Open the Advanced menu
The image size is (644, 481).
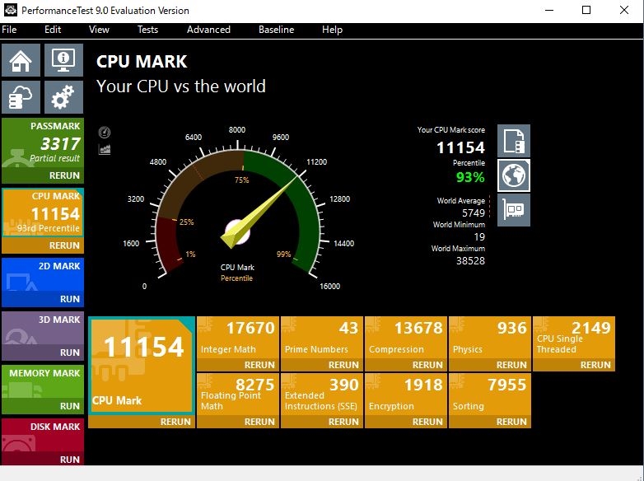[x=208, y=30]
